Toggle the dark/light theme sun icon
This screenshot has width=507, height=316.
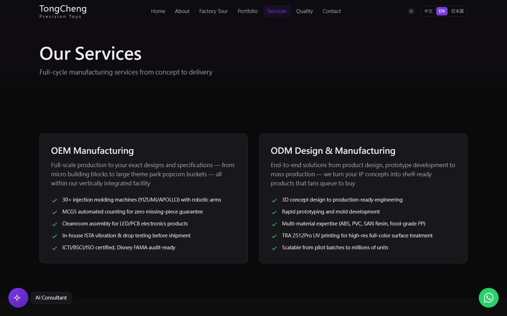411,11
